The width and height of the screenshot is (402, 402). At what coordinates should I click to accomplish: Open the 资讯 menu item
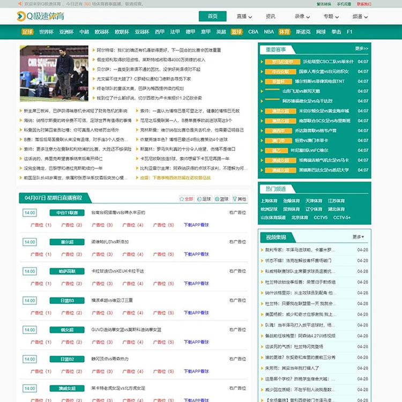(x=270, y=17)
